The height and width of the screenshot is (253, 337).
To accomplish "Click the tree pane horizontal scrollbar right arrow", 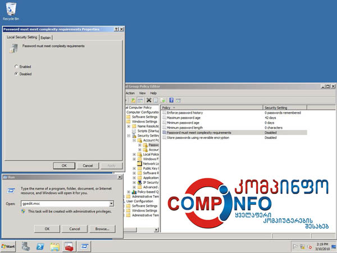I will [157, 230].
